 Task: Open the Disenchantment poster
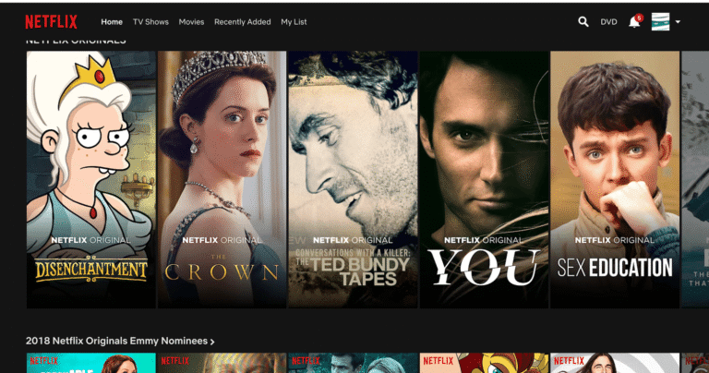tap(90, 179)
